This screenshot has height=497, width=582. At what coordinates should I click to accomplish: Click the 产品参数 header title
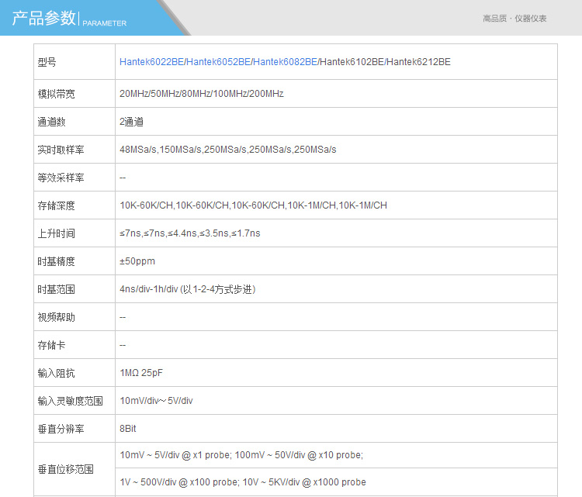click(44, 19)
